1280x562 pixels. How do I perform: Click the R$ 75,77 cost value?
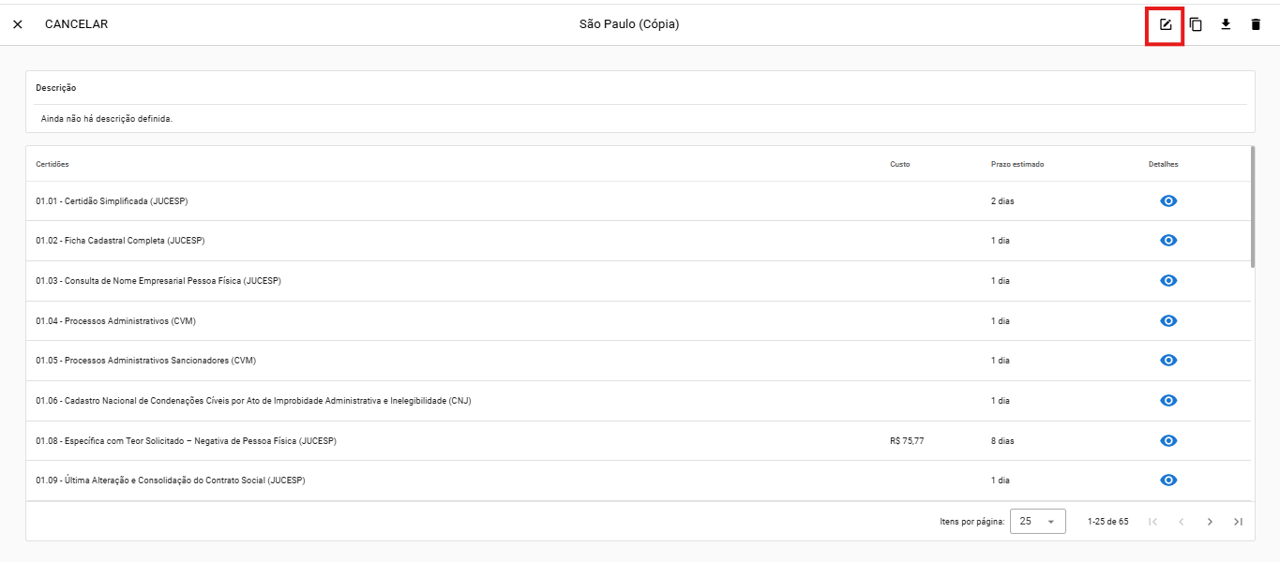(x=907, y=440)
